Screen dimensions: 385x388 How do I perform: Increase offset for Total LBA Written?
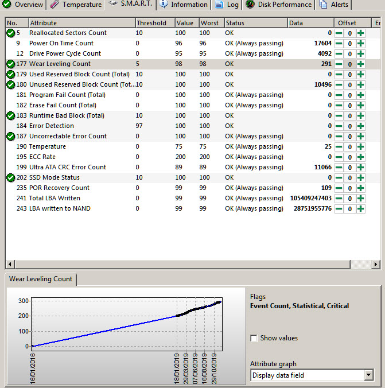pyautogui.click(x=361, y=199)
